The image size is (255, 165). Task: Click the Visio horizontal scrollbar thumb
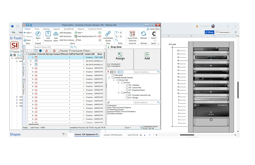click(187, 135)
